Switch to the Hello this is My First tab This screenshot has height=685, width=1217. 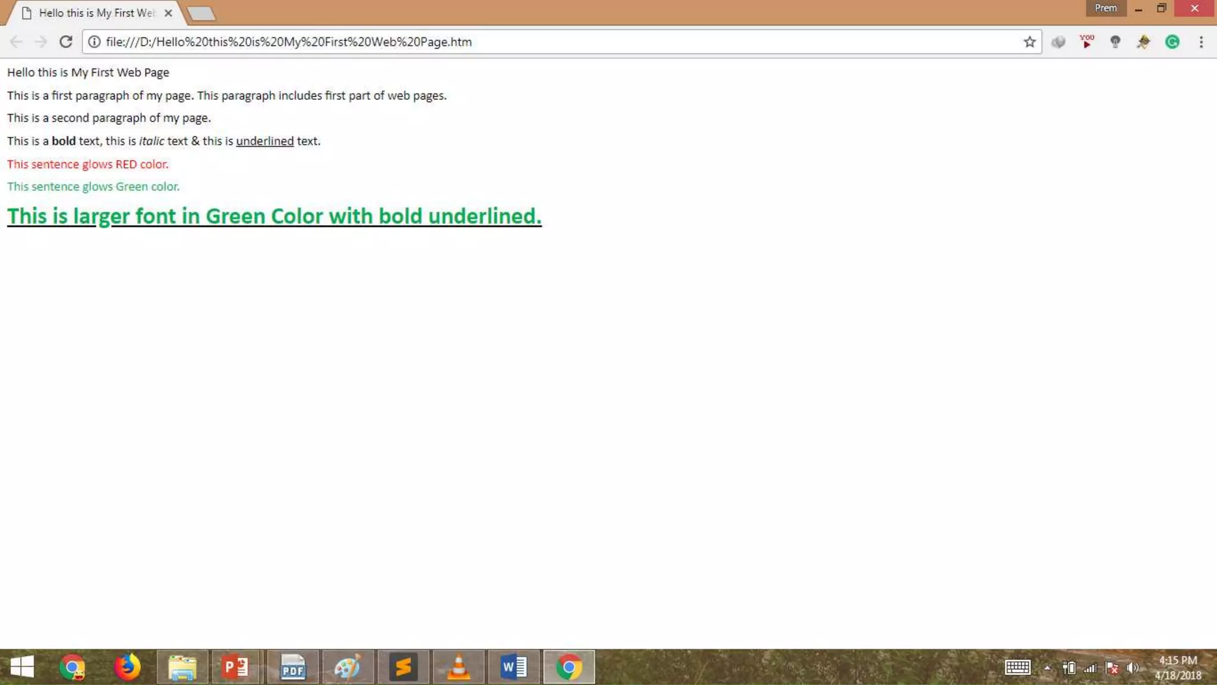[x=95, y=13]
